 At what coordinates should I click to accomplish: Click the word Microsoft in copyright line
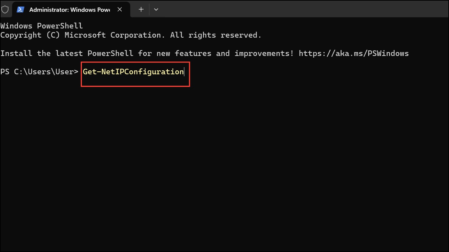pyautogui.click(x=85, y=35)
